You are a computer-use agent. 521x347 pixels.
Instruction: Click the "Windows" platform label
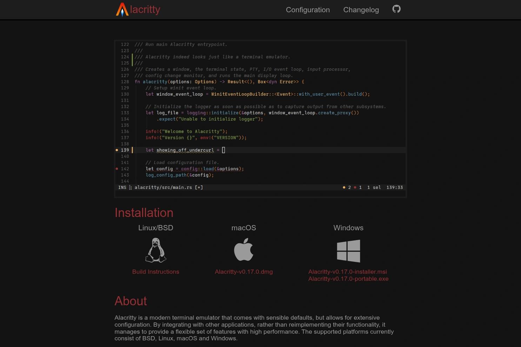tap(348, 228)
